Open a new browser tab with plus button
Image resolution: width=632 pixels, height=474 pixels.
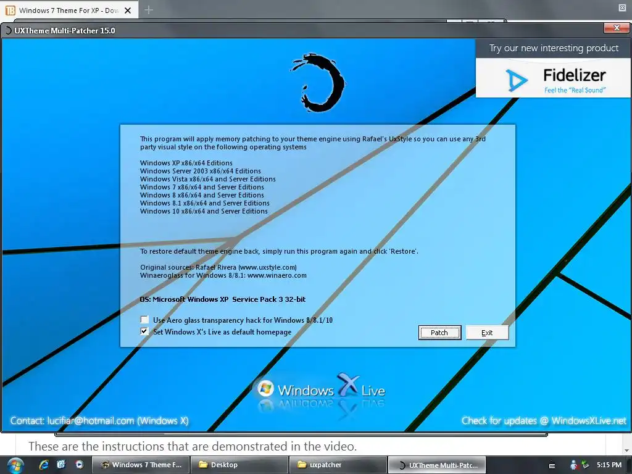pyautogui.click(x=149, y=10)
